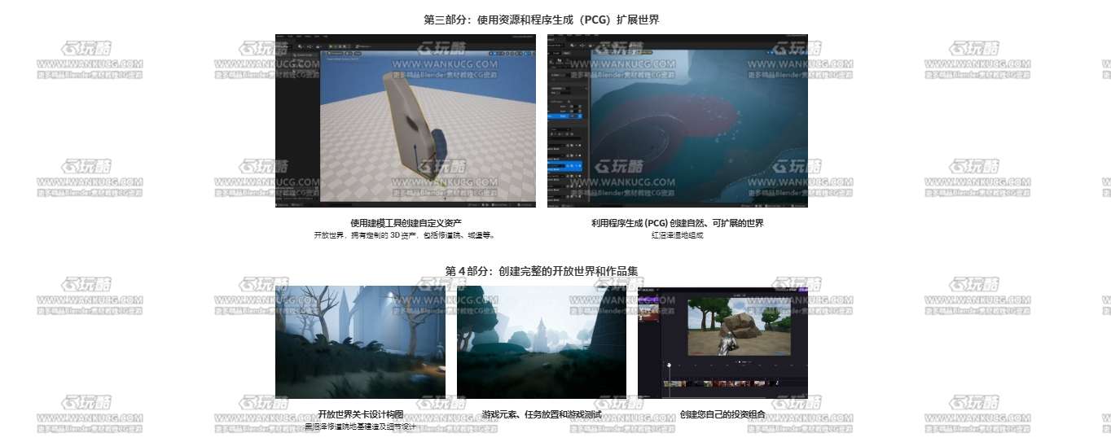Click heading 第 4 部分：创建完整的开放世界和作品集

[542, 271]
